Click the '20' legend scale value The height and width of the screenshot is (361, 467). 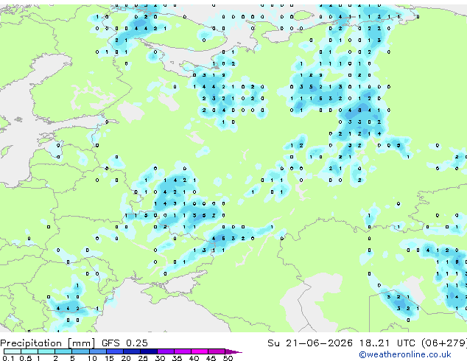tap(126, 358)
